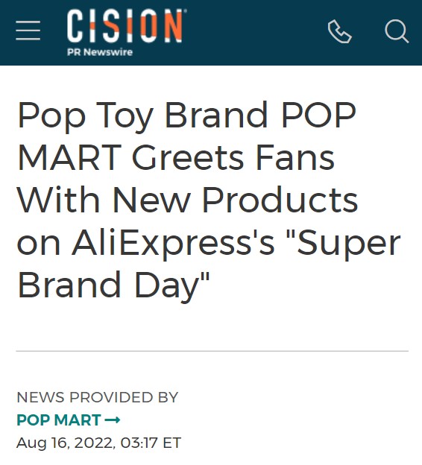This screenshot has width=422, height=465.
Task: Click the phone contact icon
Action: [x=340, y=31]
